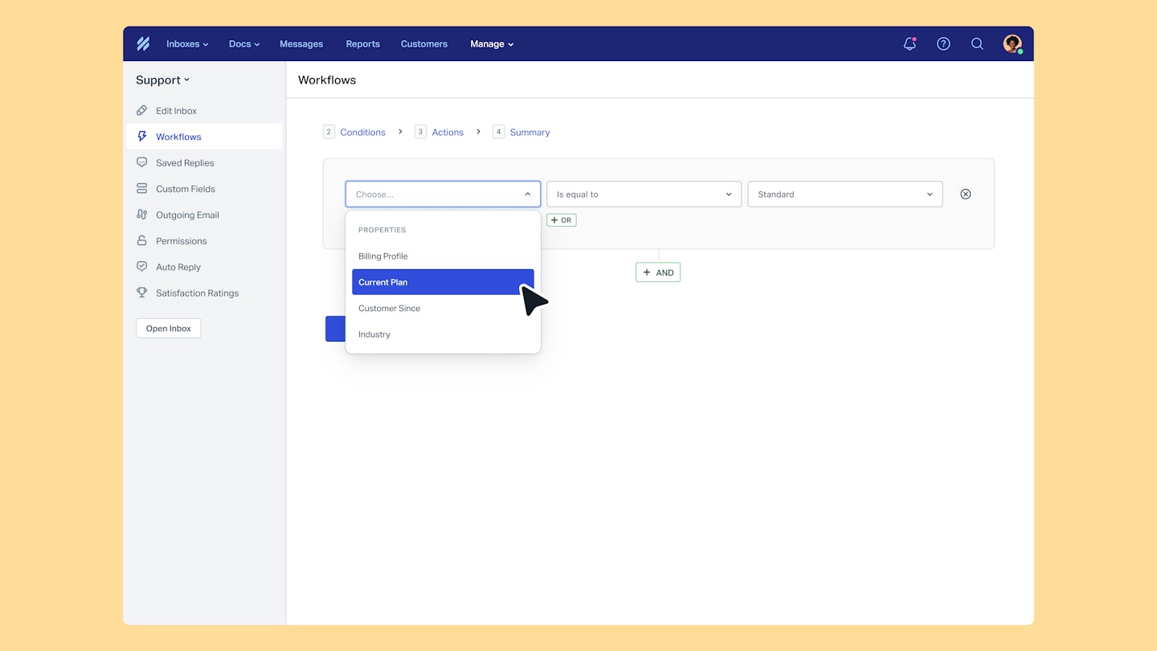Open the notifications bell
Image resolution: width=1157 pixels, height=651 pixels.
coord(910,44)
